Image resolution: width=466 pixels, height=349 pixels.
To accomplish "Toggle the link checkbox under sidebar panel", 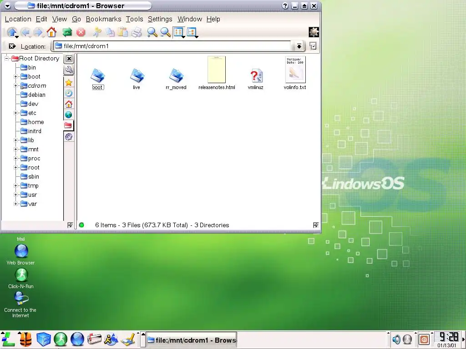I will click(x=70, y=225).
